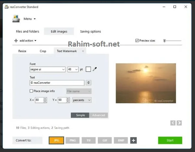Close the reaConverter window
The width and height of the screenshot is (195, 152).
coord(186,7)
